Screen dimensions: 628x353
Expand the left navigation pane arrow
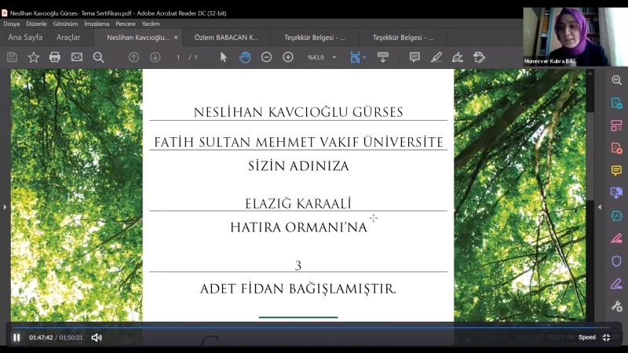tap(5, 207)
